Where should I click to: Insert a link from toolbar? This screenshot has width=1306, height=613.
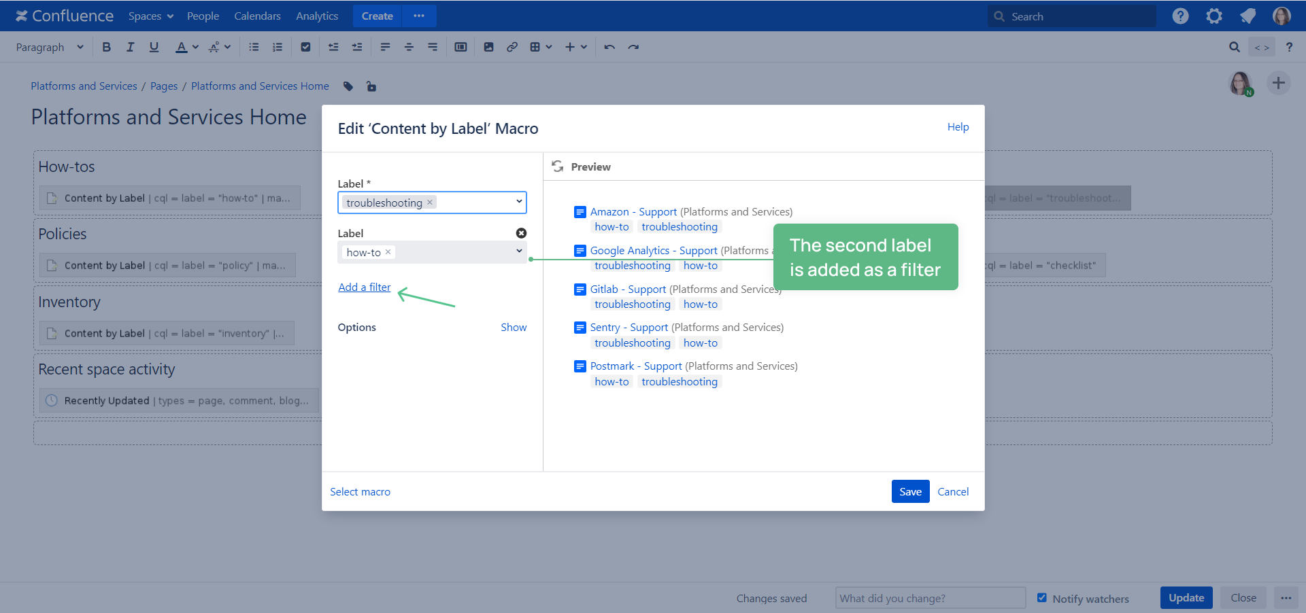[512, 47]
